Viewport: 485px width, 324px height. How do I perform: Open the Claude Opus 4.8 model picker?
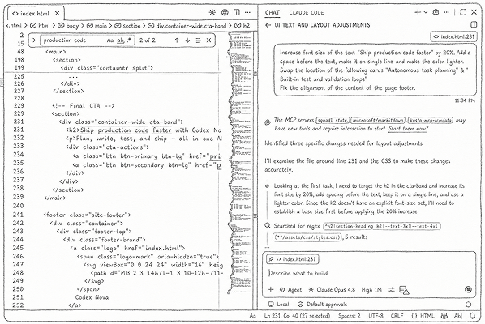pos(332,289)
